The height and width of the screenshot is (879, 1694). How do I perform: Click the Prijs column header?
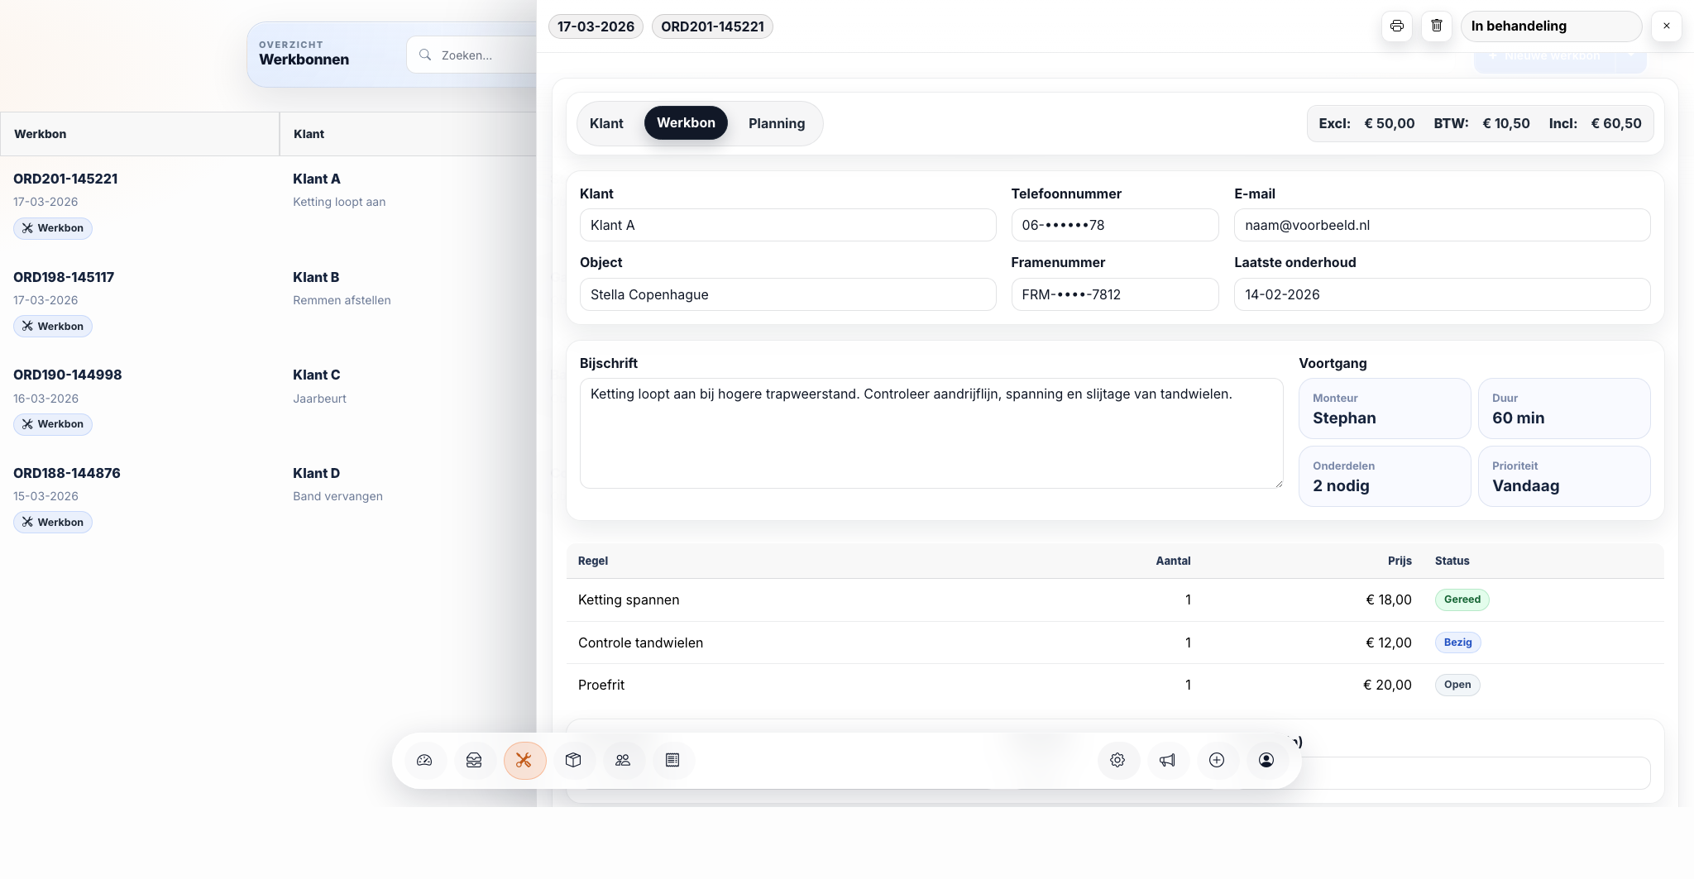click(1400, 561)
